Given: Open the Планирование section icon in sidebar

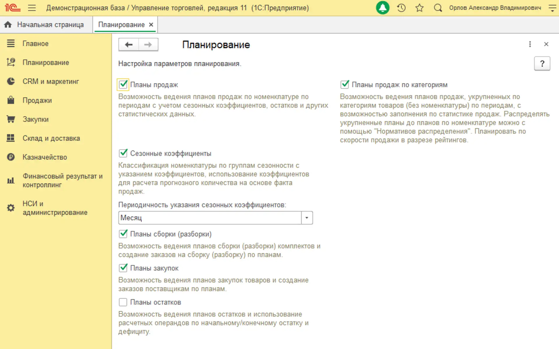Looking at the screenshot, I should click(x=11, y=62).
